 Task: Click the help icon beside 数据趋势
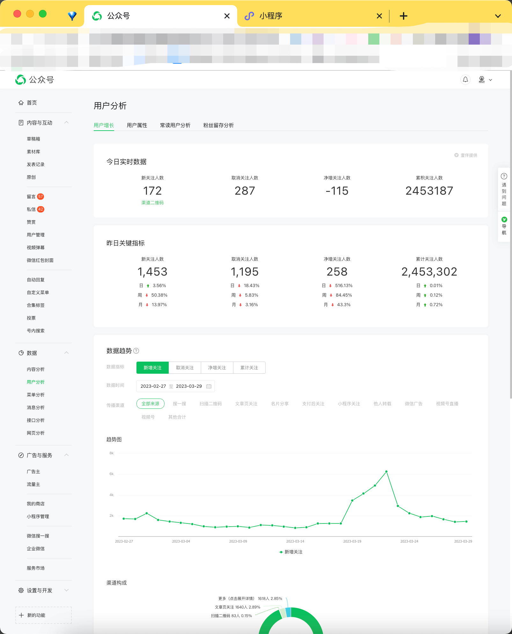pos(136,351)
